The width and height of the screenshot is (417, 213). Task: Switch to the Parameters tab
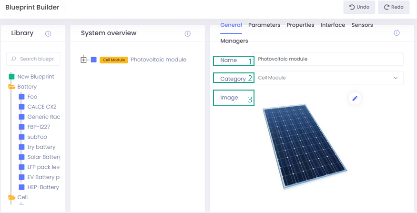point(264,25)
